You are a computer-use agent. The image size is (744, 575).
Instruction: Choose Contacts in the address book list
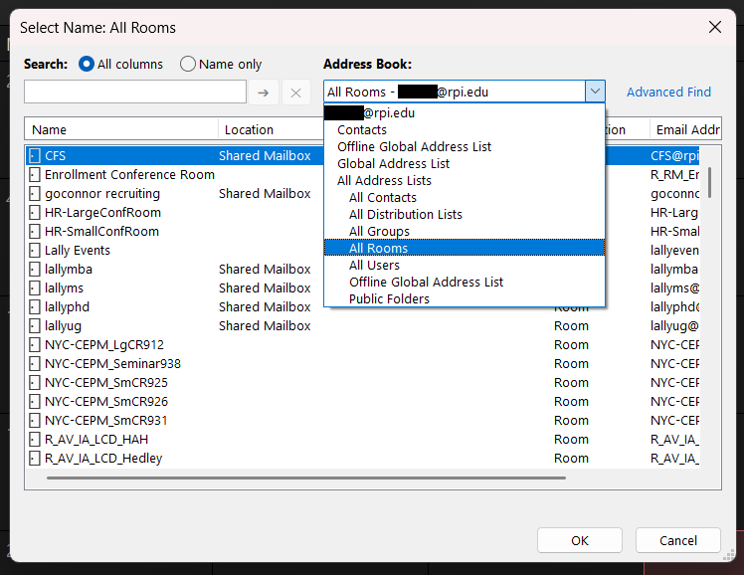click(x=362, y=130)
